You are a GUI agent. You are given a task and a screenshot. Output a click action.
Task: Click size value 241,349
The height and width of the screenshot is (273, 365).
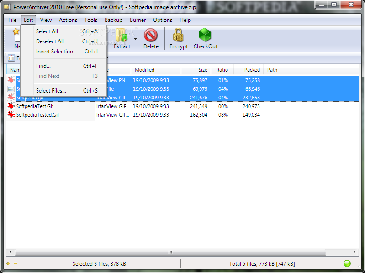(199, 106)
